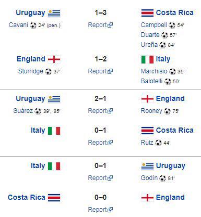Click the Balotelli scorer link

point(151,81)
